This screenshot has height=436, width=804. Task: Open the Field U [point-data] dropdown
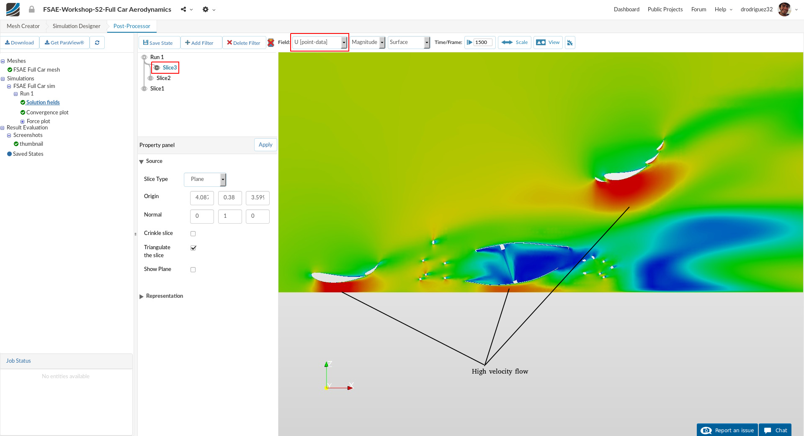coord(320,42)
